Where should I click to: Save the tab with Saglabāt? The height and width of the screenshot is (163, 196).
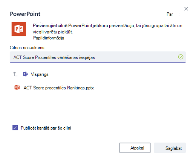pos(170,148)
